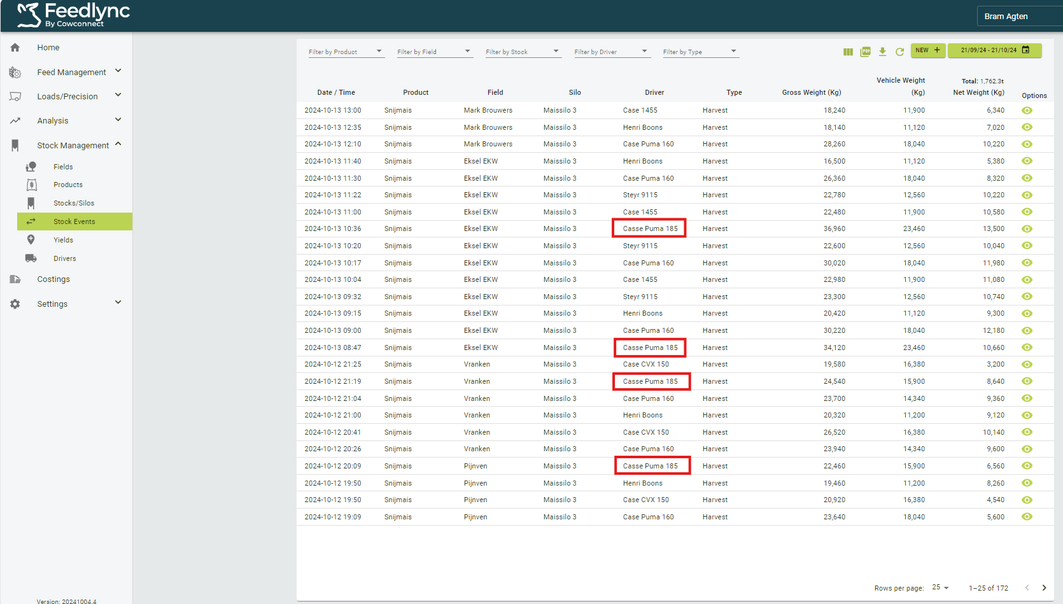Open the Yields submenu item
The width and height of the screenshot is (1063, 604).
point(63,240)
